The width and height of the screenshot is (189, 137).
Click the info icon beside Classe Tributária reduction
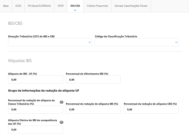coord(61,102)
